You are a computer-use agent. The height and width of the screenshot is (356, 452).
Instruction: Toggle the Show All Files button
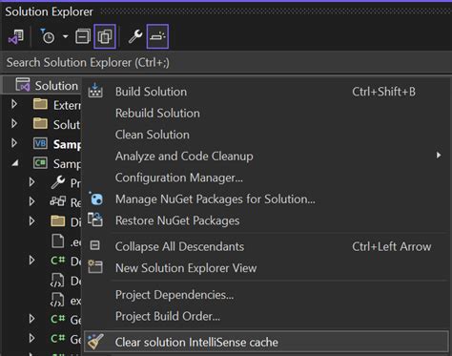[105, 36]
